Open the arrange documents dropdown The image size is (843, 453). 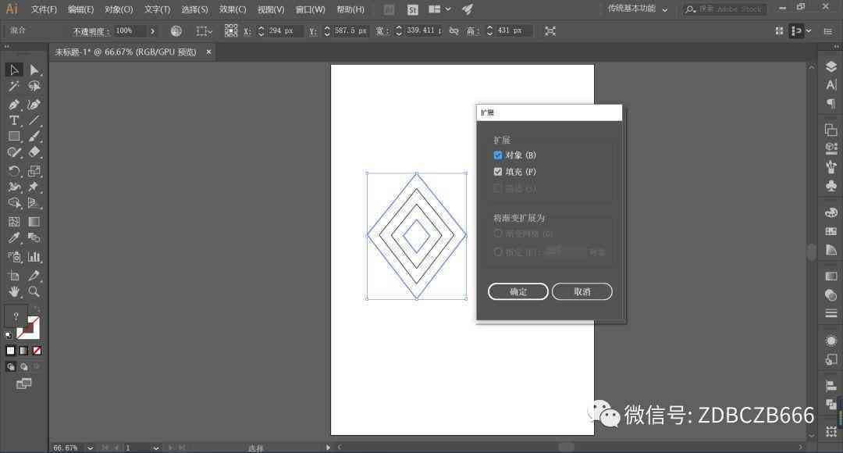pyautogui.click(x=439, y=9)
